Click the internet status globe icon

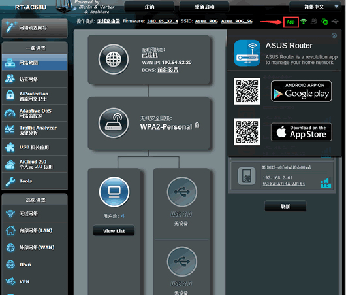(x=114, y=60)
